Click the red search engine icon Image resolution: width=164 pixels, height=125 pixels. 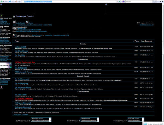pos(123,2)
